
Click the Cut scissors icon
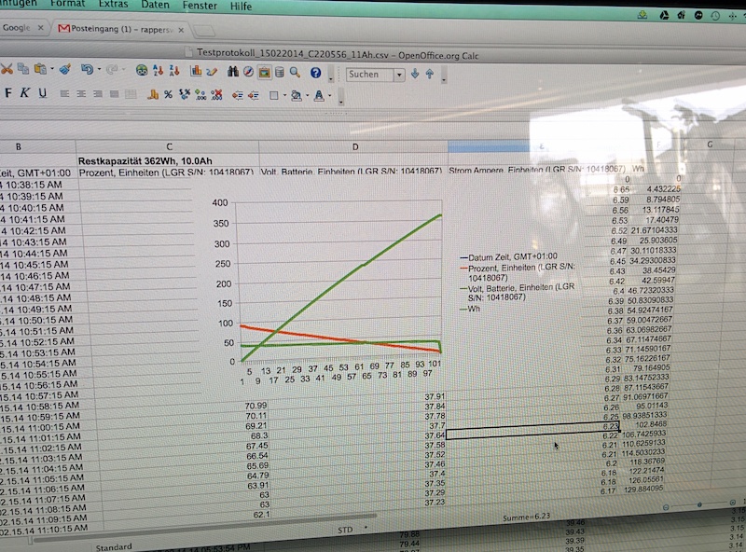pos(7,70)
